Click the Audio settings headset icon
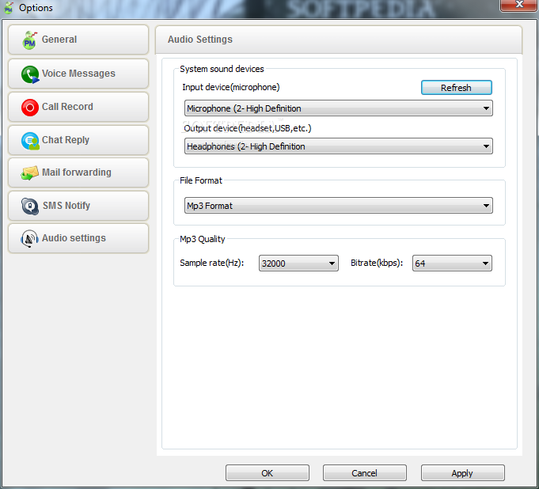Viewport: 539px width, 489px height. (x=29, y=238)
